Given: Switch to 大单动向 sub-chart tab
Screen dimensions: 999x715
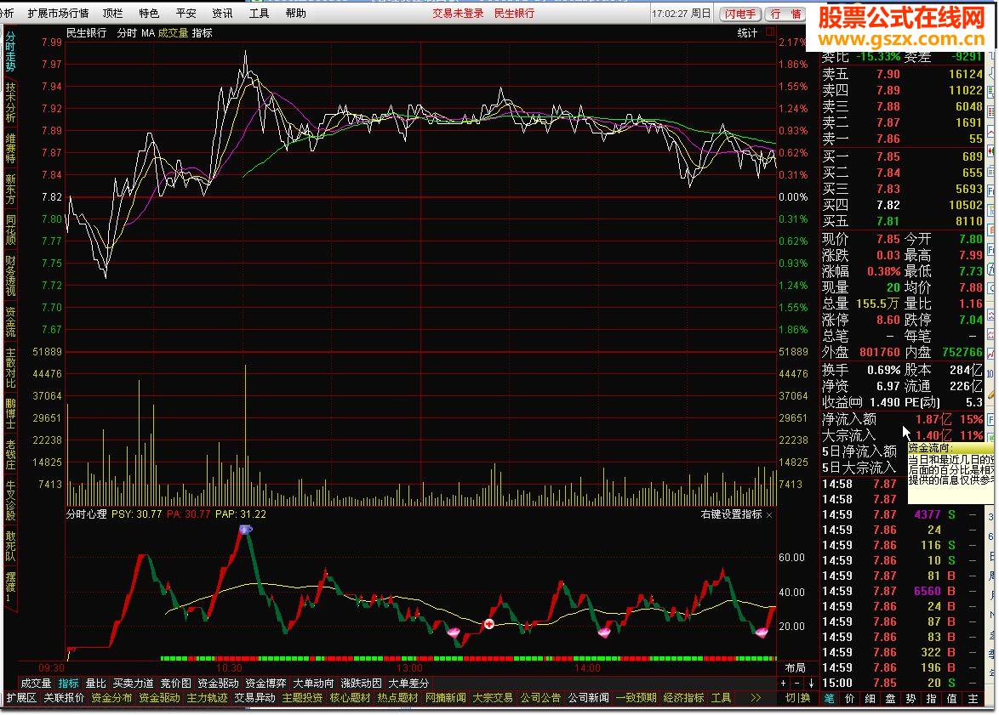Looking at the screenshot, I should (313, 684).
